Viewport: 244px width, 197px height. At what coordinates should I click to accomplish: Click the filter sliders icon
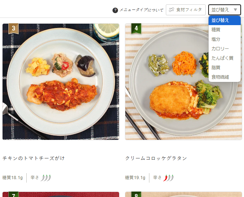pyautogui.click(x=171, y=10)
